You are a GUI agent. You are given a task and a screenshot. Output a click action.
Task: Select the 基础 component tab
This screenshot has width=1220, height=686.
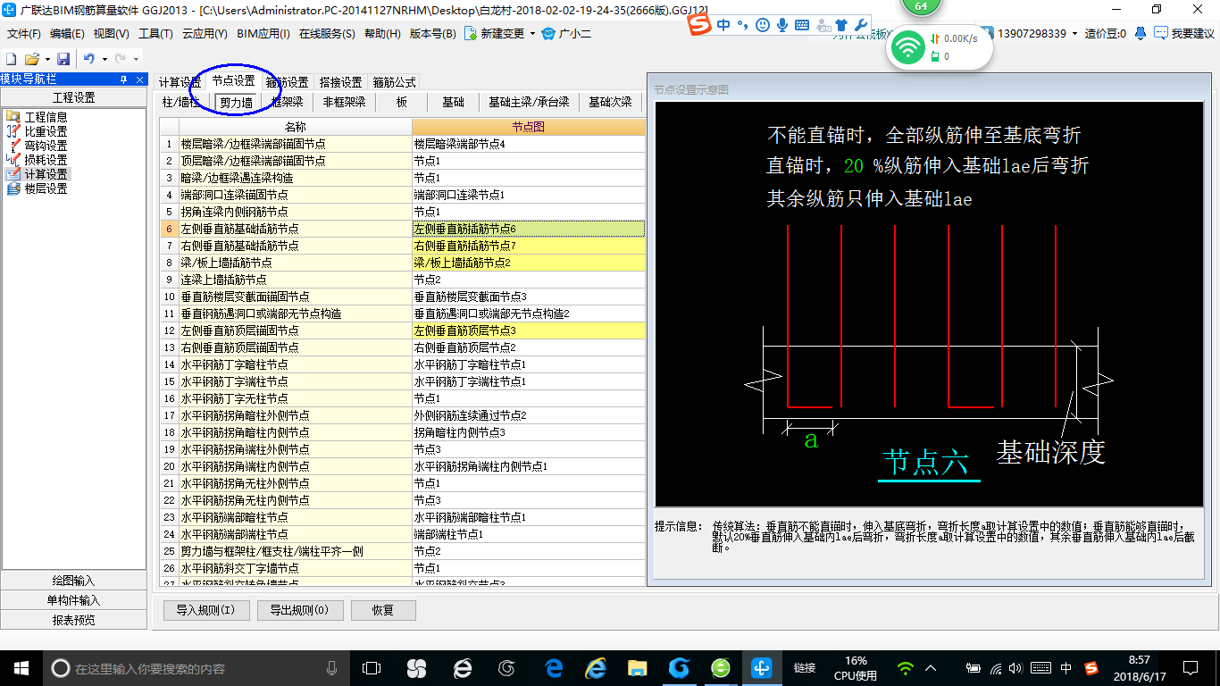coord(453,102)
